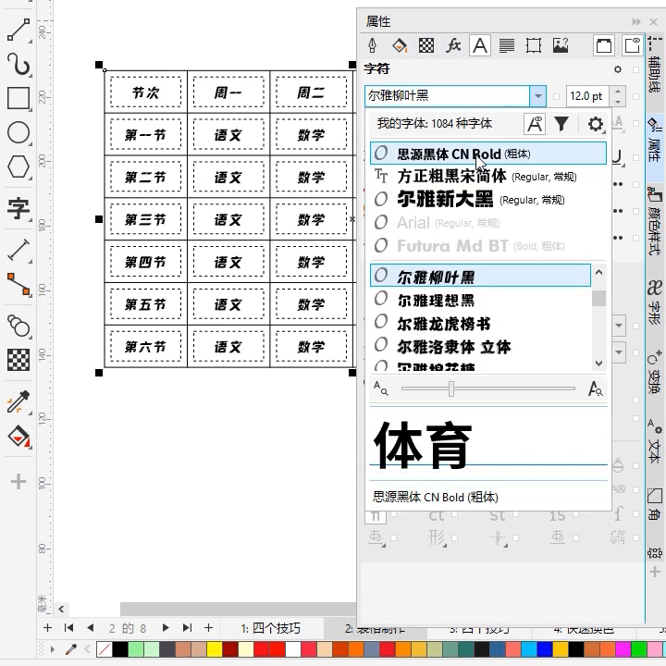Image resolution: width=666 pixels, height=666 pixels.
Task: Open Frame properties icon
Action: pyautogui.click(x=534, y=45)
